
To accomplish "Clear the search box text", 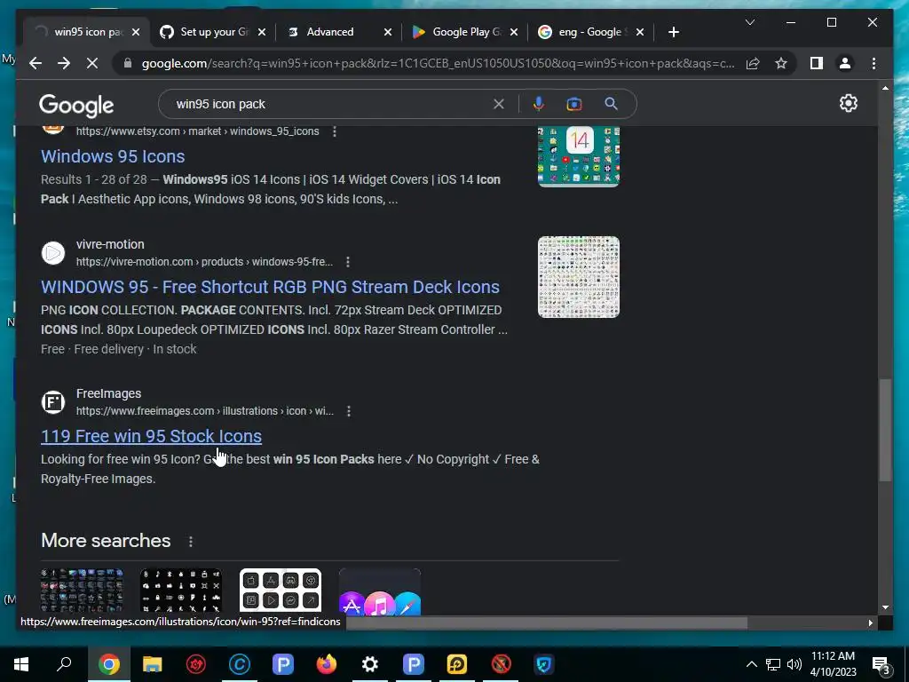I will click(x=499, y=104).
